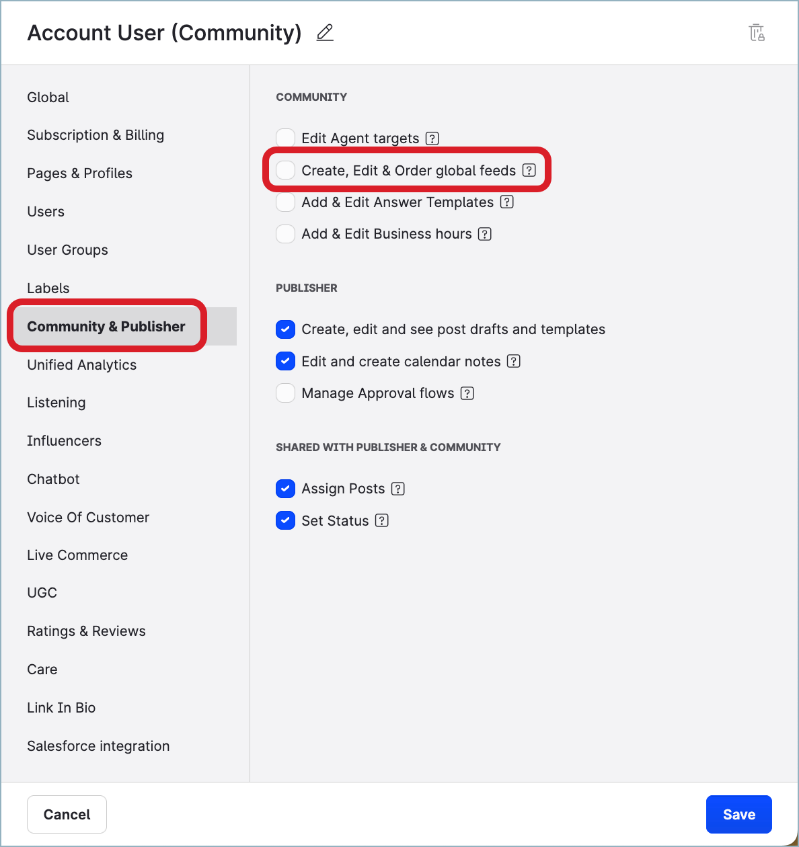Switch to Unified Analytics permissions
Screen dimensions: 799x847
(82, 365)
